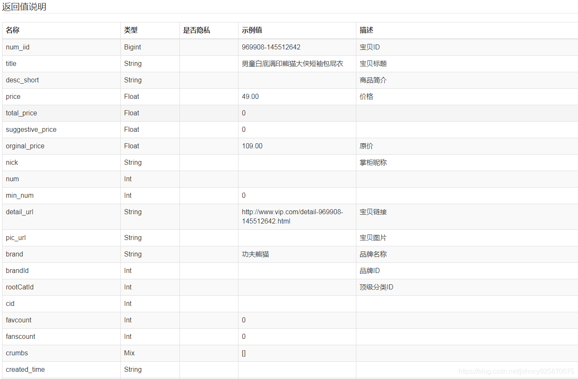Select the 'rootCatId' field name

[x=20, y=287]
